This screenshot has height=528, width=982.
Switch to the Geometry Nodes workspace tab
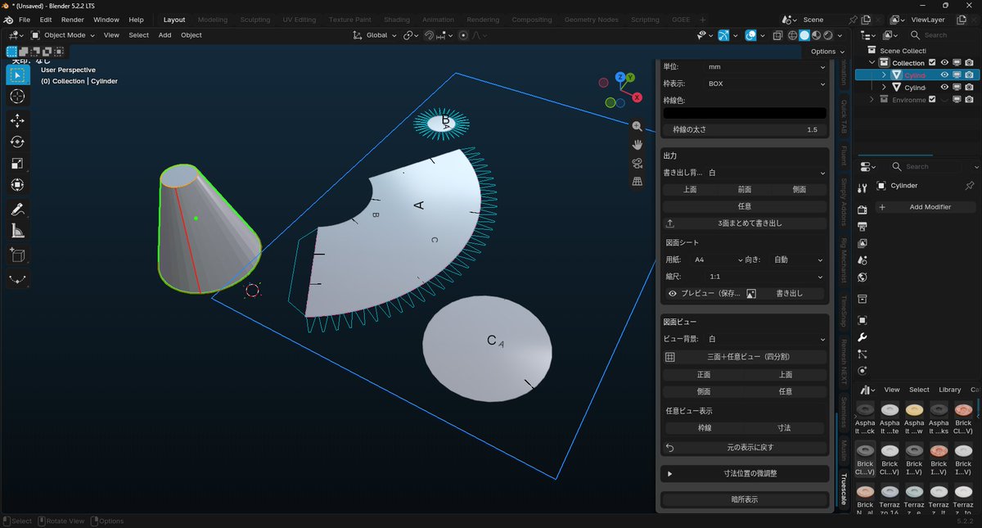tap(591, 20)
